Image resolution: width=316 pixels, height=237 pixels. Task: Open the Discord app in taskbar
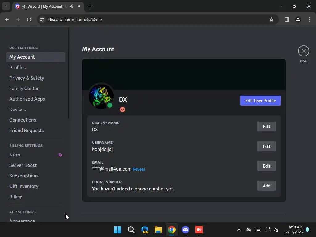click(x=185, y=230)
